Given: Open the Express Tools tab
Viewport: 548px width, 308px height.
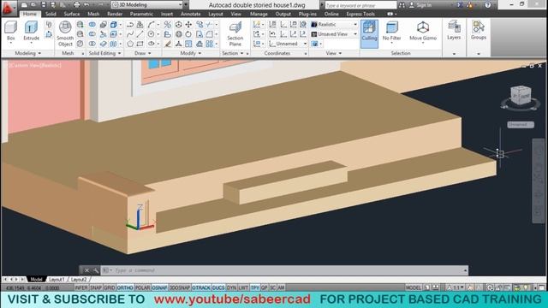Looking at the screenshot, I should pos(360,14).
